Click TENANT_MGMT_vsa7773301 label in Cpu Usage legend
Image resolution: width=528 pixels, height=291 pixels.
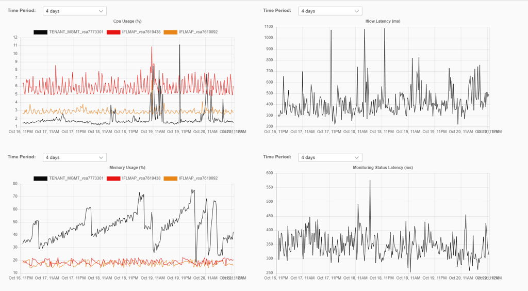76,32
